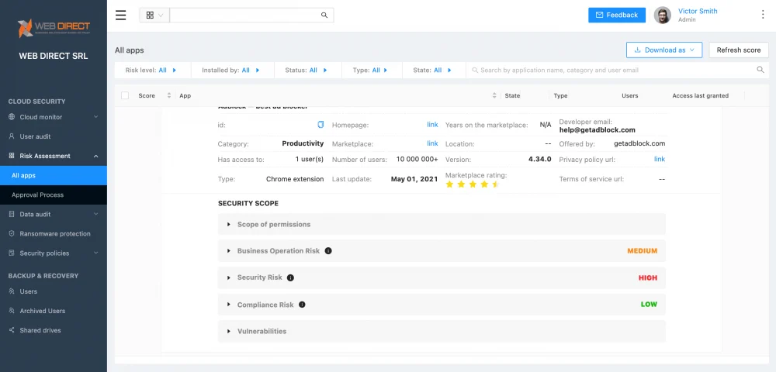Sort by the Score column arrows
The width and height of the screenshot is (776, 372).
pos(168,96)
